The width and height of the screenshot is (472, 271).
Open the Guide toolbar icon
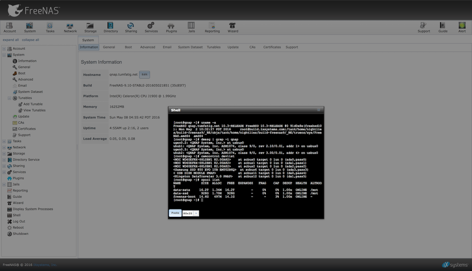443,28
